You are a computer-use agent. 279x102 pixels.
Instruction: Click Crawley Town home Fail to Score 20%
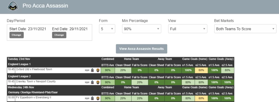coord(140,82)
